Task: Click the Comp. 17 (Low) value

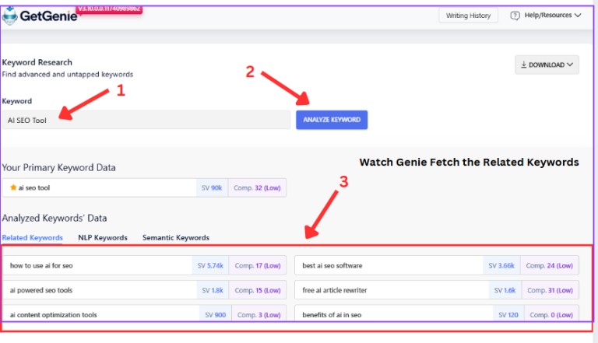Action: (258, 265)
